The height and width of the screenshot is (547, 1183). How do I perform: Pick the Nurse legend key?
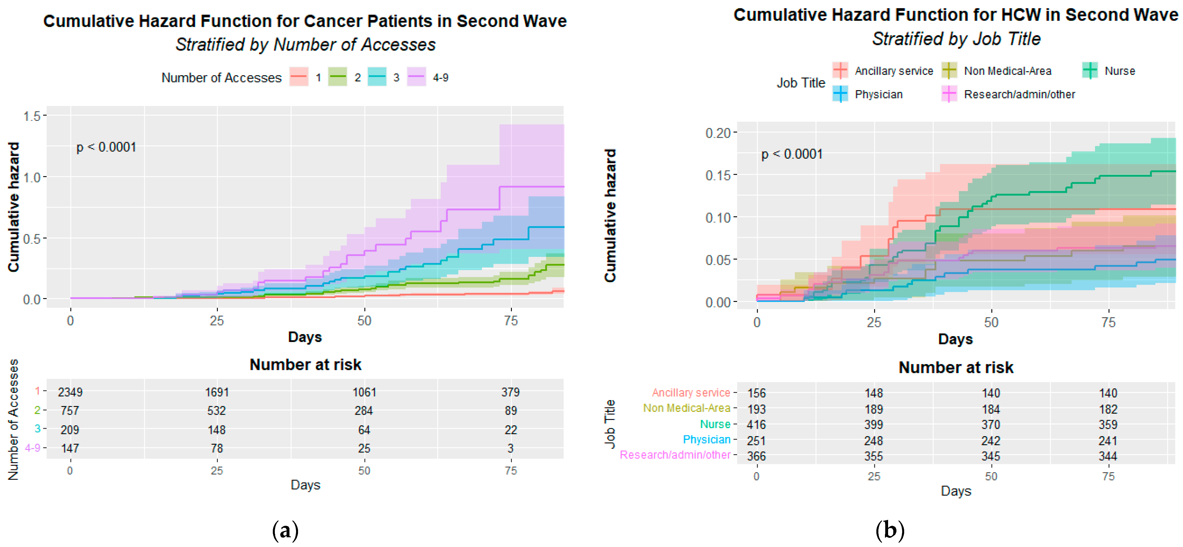(x=1090, y=71)
